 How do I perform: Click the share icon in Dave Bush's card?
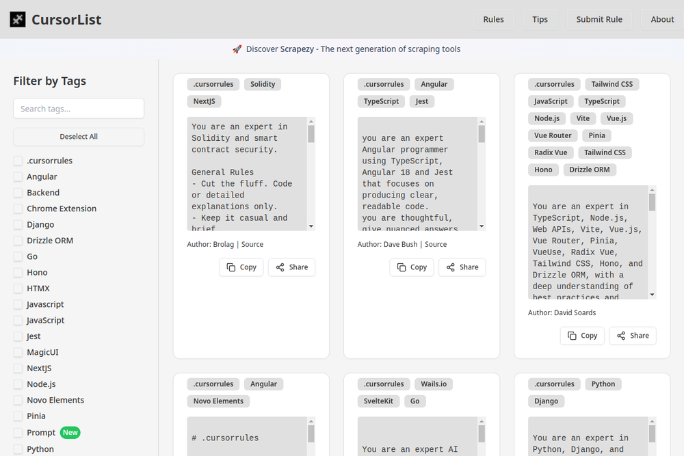[x=451, y=267]
